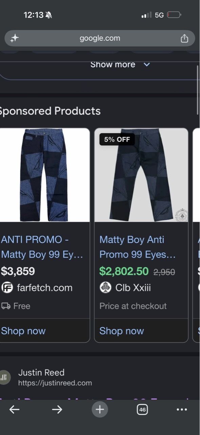
Task: Expand the Show more chevron
Action: (147, 65)
